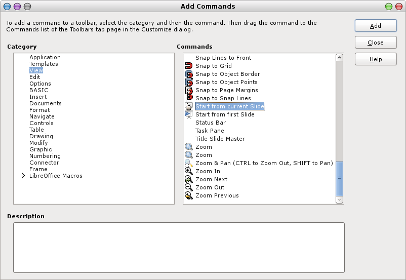This screenshot has height=280, width=406.
Task: Click the Snap to Object Border icon
Action: [x=189, y=74]
